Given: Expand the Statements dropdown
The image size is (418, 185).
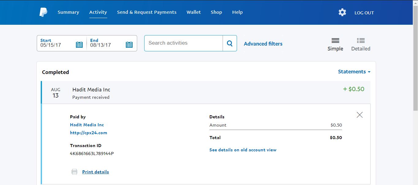Looking at the screenshot, I should tap(354, 72).
